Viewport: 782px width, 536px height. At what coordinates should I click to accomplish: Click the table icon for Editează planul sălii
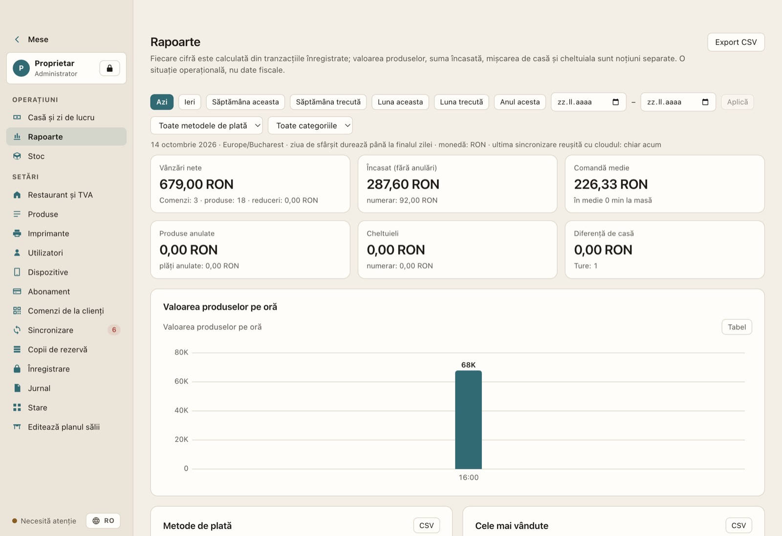pyautogui.click(x=17, y=427)
